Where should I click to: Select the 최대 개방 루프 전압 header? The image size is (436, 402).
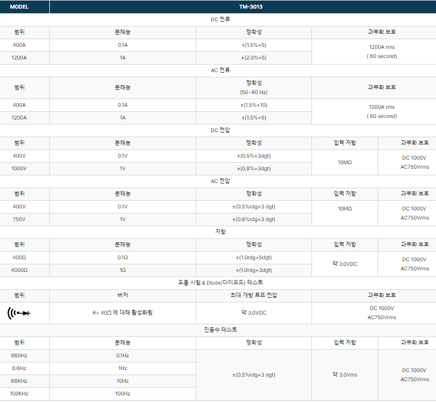click(254, 295)
